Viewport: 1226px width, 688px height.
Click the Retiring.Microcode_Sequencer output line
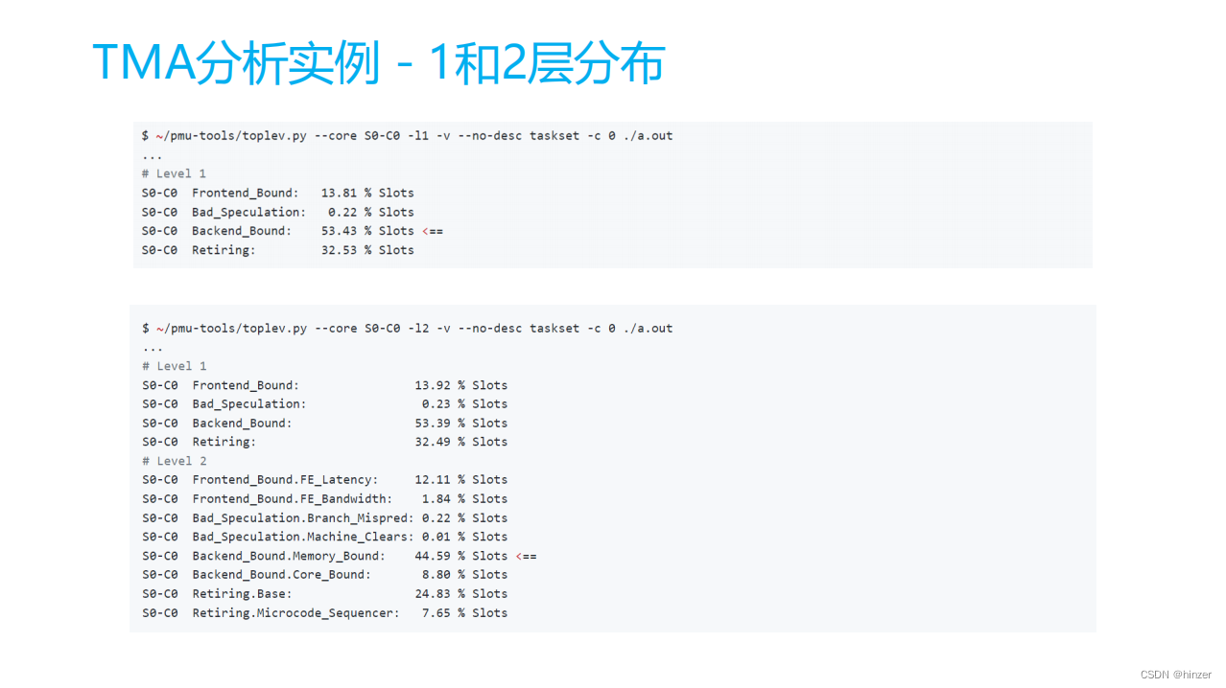(x=326, y=612)
